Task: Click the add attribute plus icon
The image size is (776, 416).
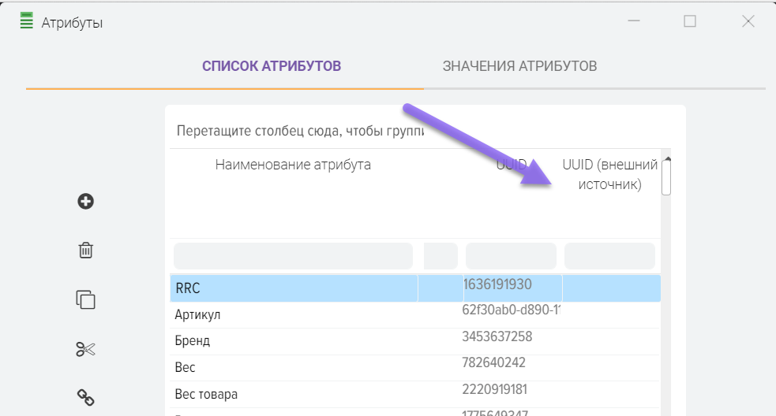Action: coord(85,202)
